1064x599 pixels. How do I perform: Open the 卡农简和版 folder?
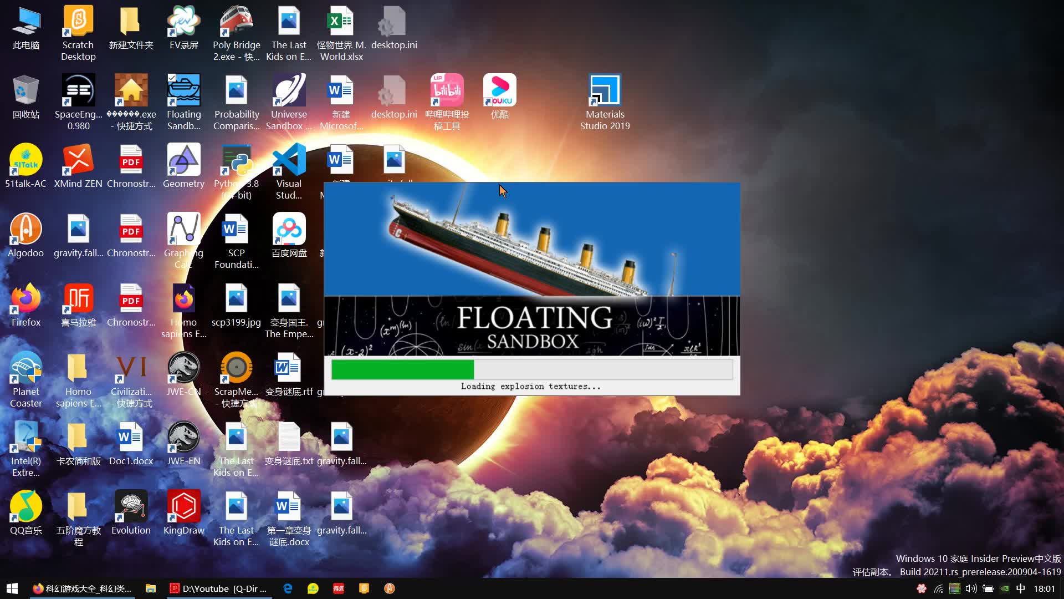pos(78,444)
